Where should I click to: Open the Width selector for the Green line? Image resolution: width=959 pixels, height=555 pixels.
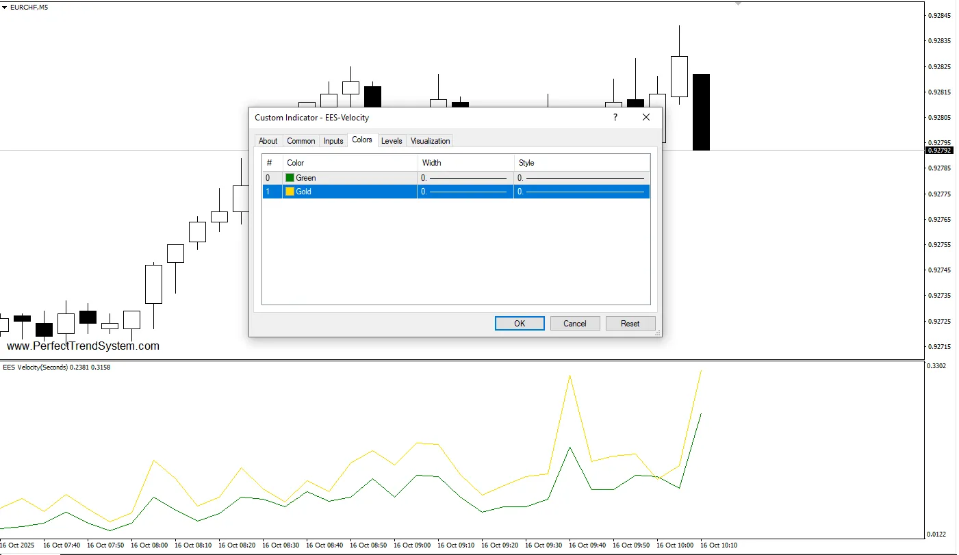(x=465, y=178)
